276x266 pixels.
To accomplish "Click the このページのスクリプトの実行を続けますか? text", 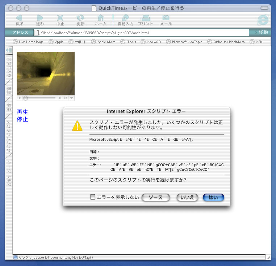I will pos(138,180).
